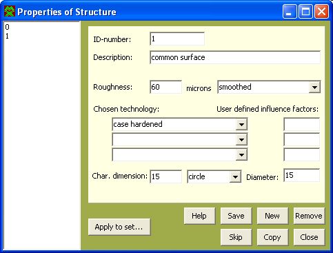Screen dimensions: 333x253
Task: Click the application icon in title bar
Action: (10, 12)
